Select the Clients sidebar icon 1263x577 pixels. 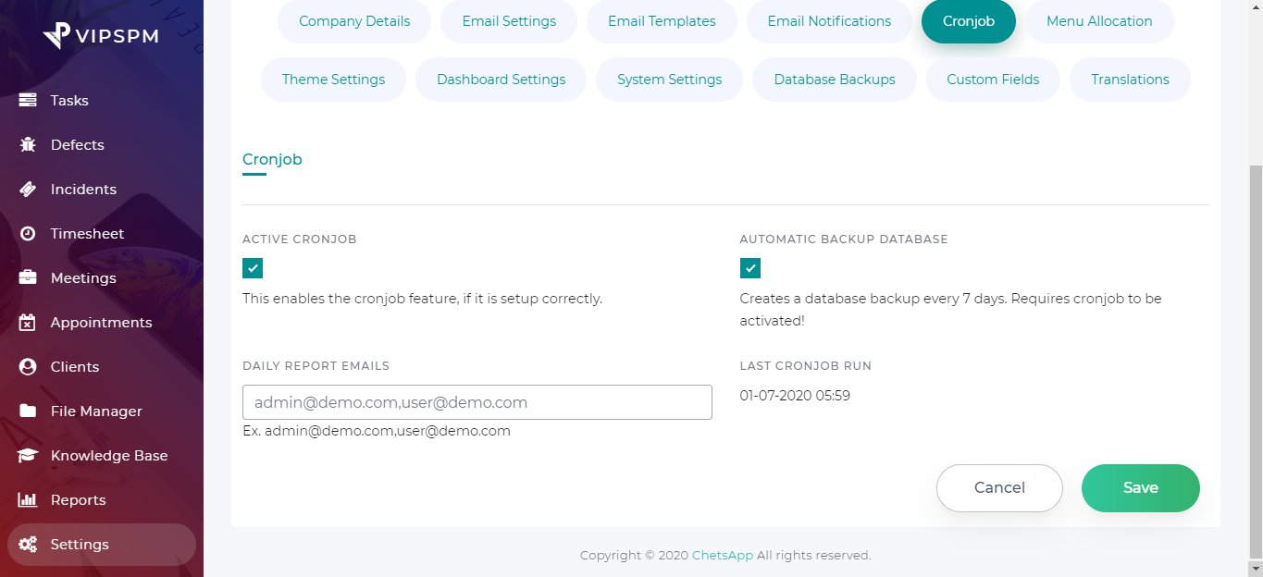[x=28, y=366]
